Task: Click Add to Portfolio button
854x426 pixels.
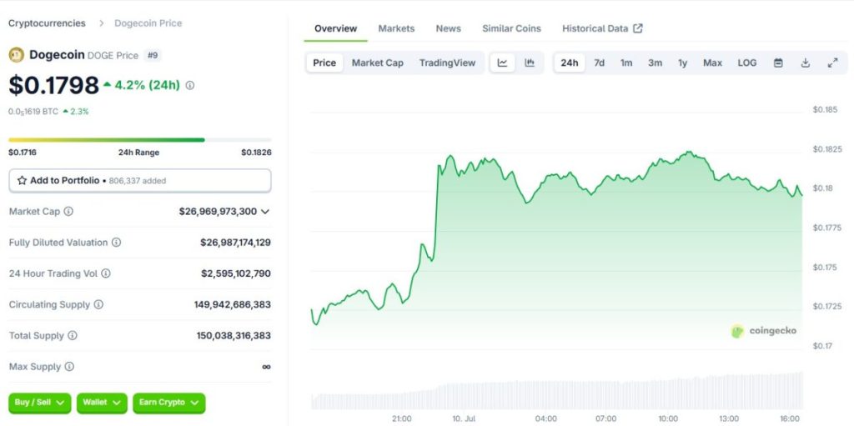Action: pyautogui.click(x=139, y=180)
